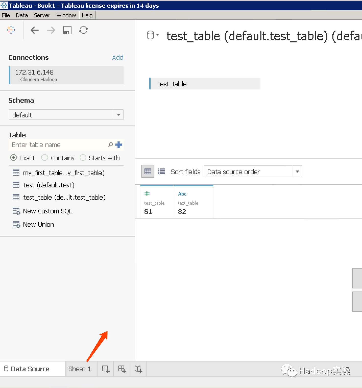Screen dimensions: 362x388
Task: Switch to data grid preview view icon
Action: coord(148,171)
